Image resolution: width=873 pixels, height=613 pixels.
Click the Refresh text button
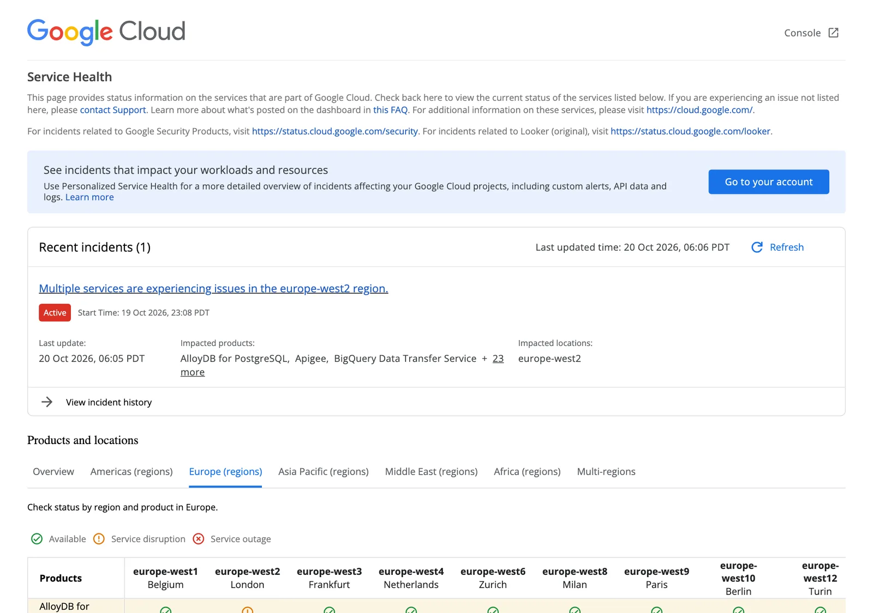click(x=787, y=247)
